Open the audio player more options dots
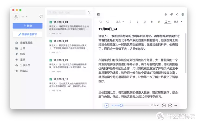 click(x=175, y=105)
